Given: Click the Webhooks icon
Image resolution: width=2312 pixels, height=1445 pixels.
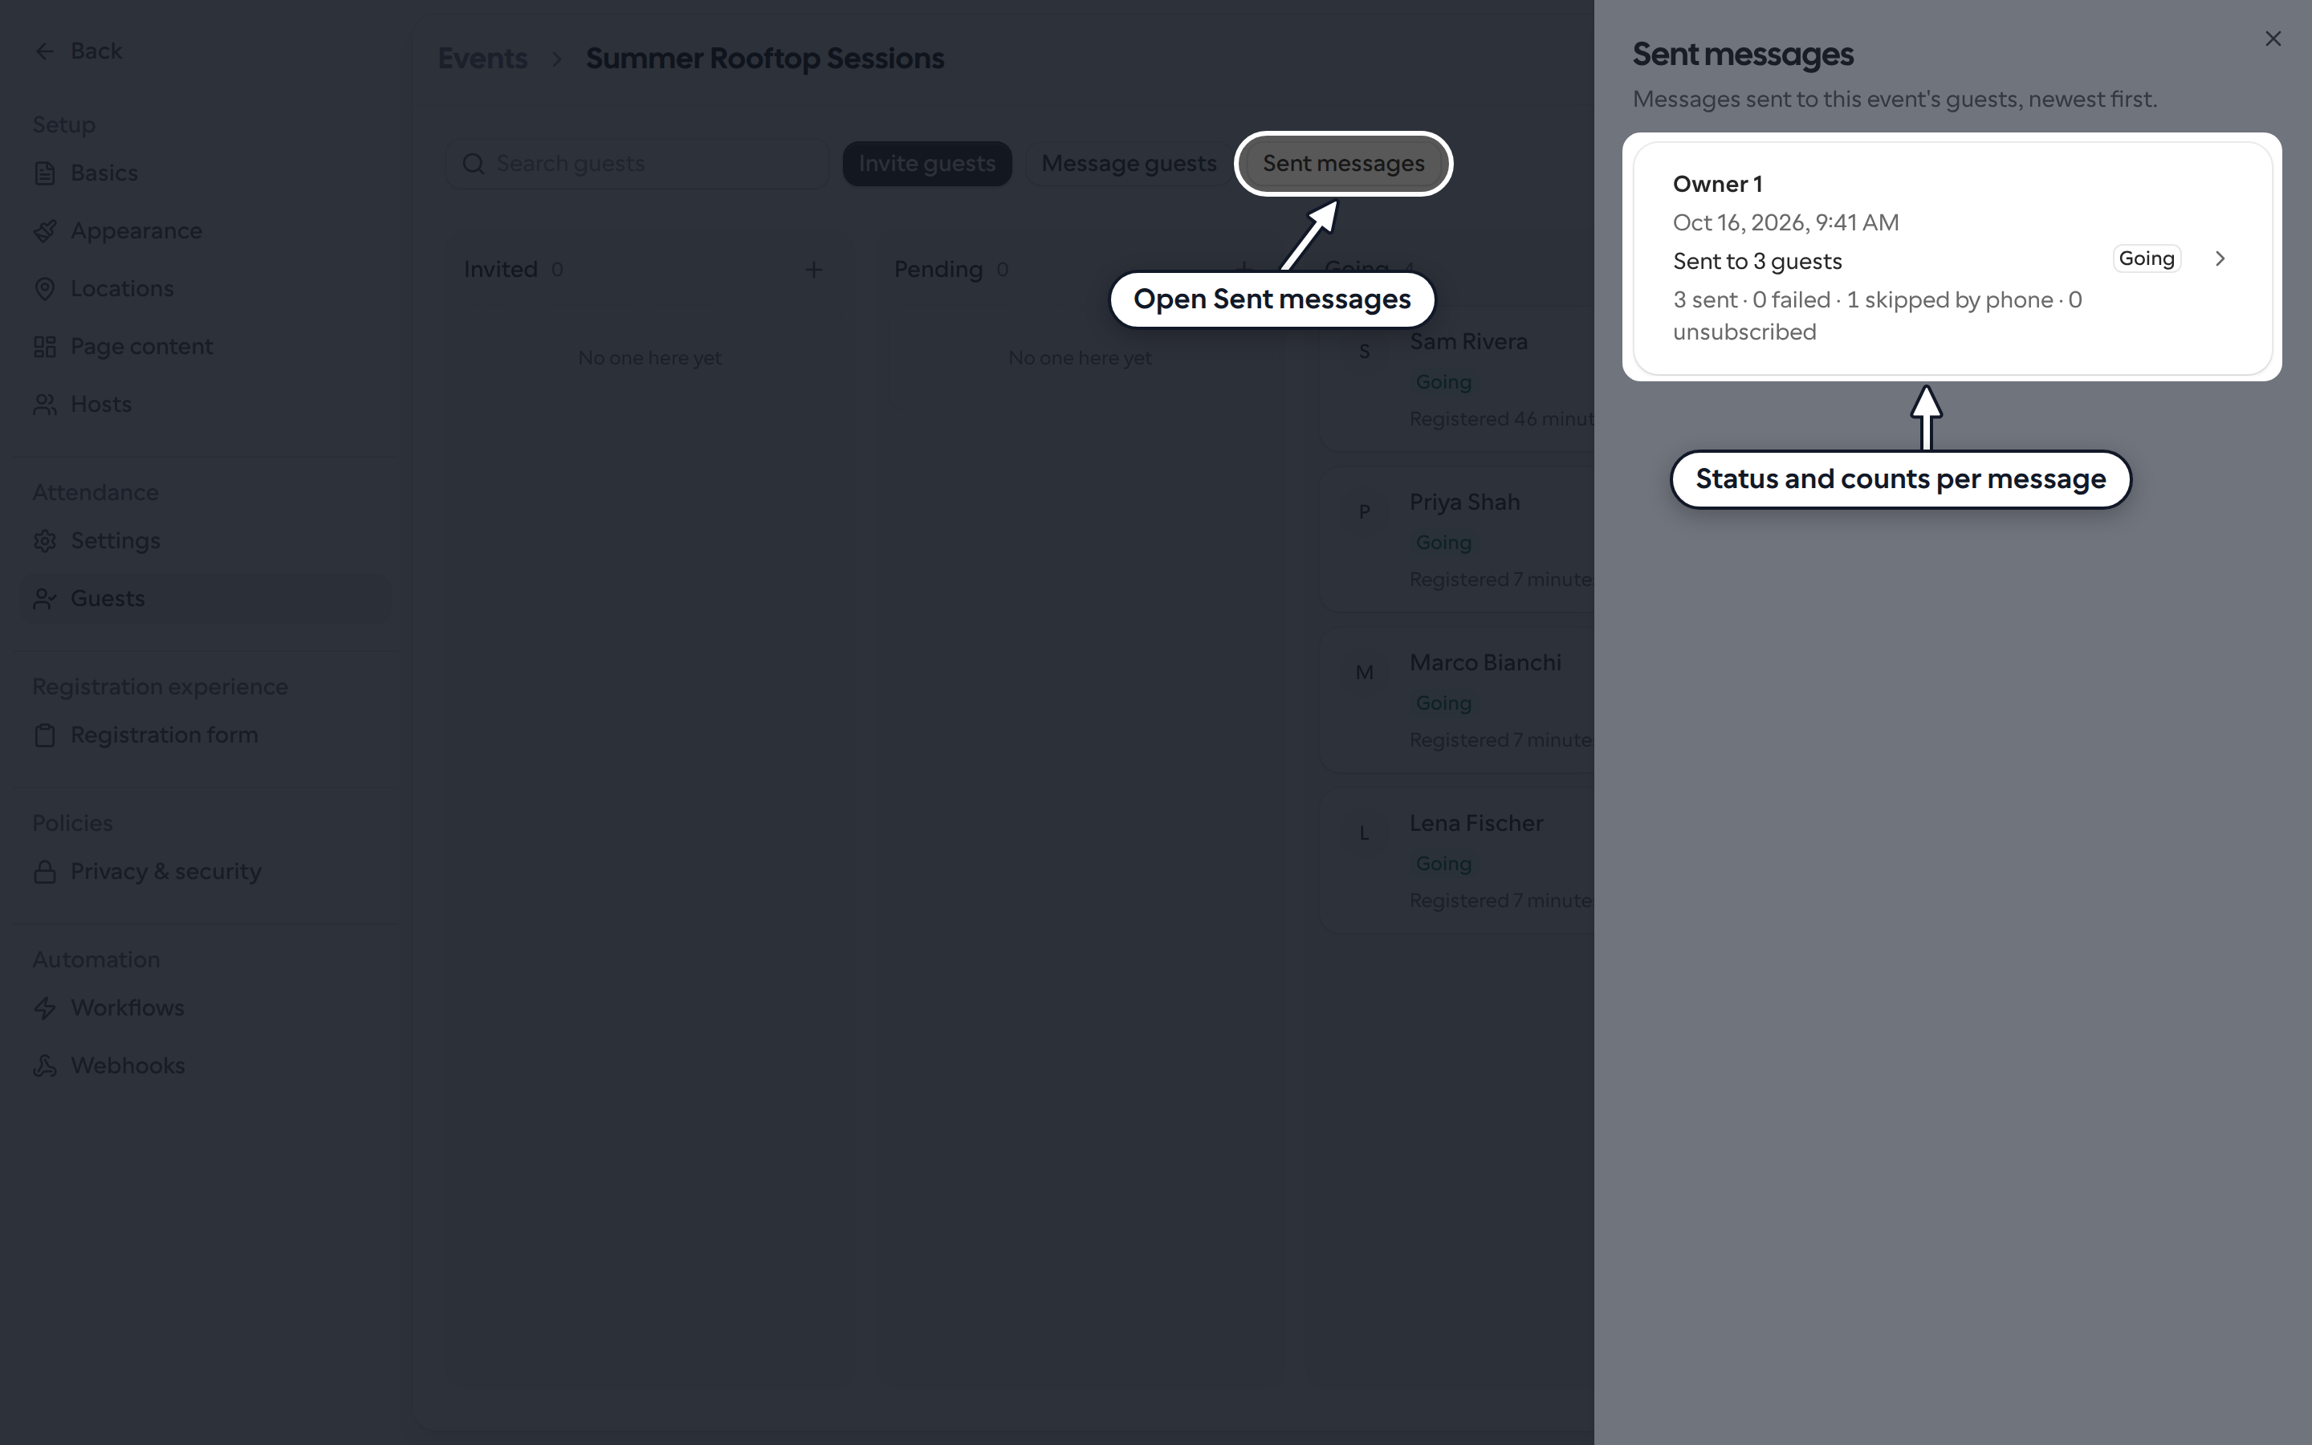Looking at the screenshot, I should tap(44, 1065).
